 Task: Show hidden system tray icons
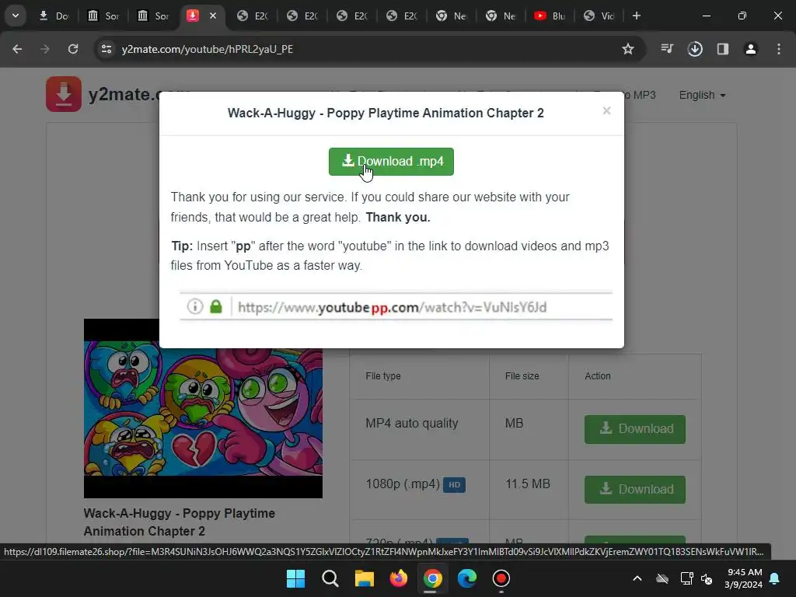[x=637, y=578]
